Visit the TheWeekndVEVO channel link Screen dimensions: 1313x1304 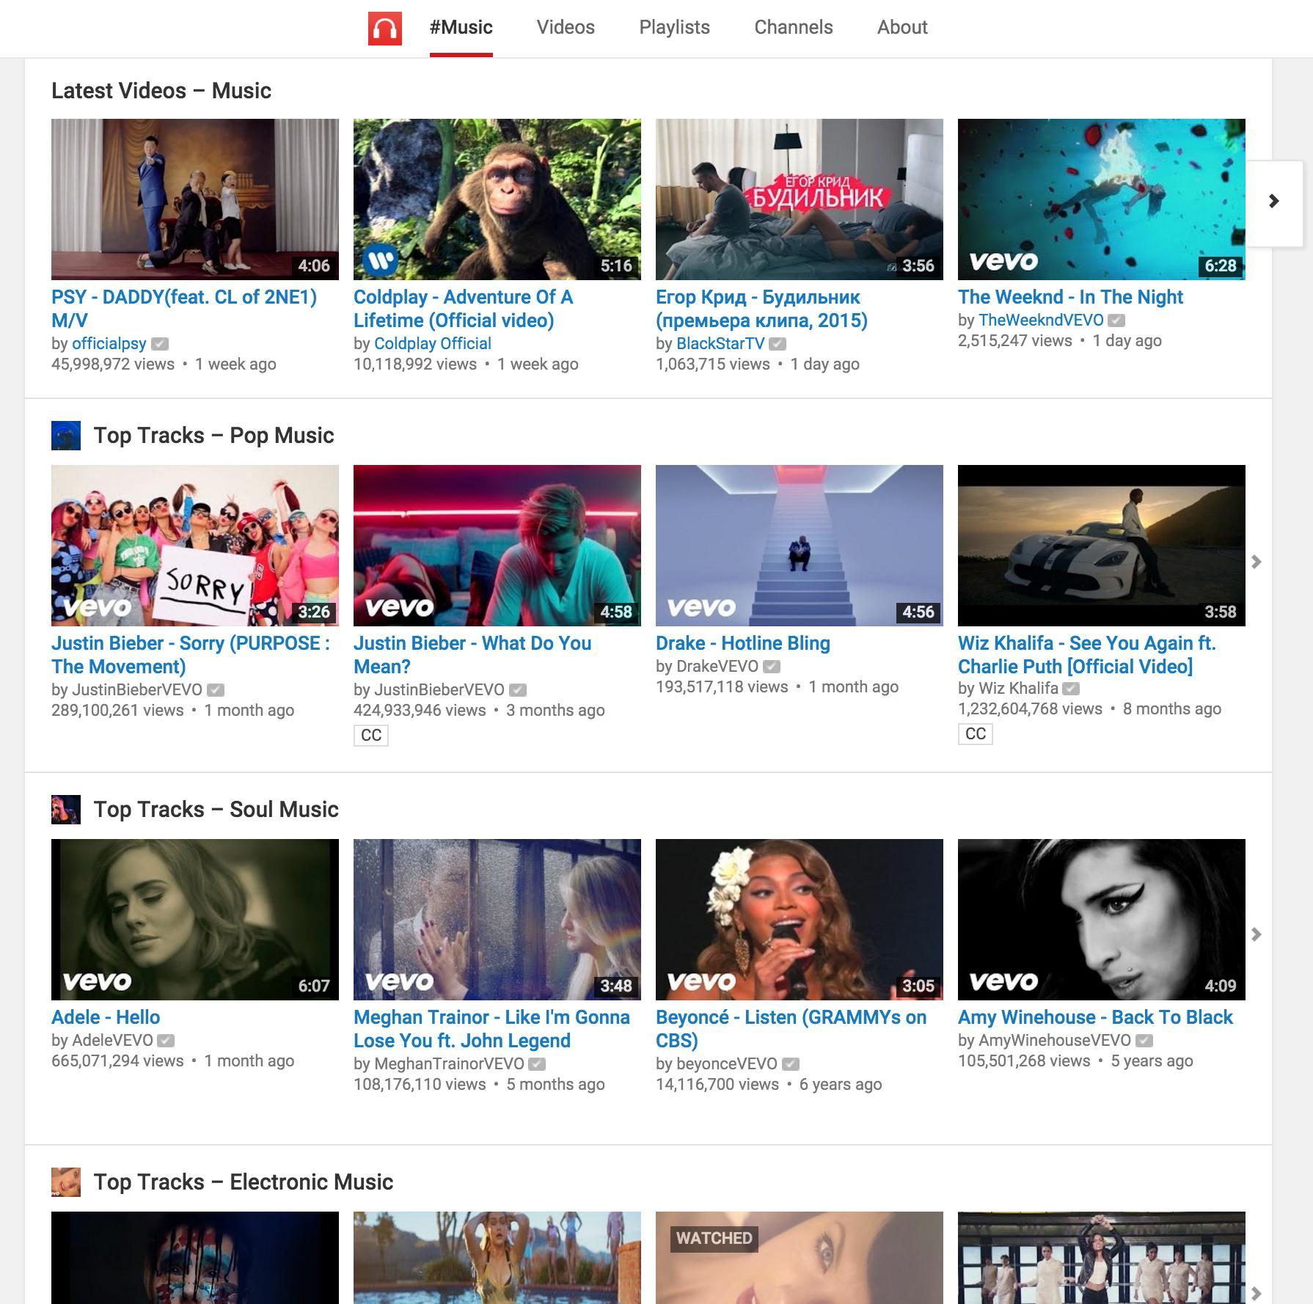click(1041, 320)
